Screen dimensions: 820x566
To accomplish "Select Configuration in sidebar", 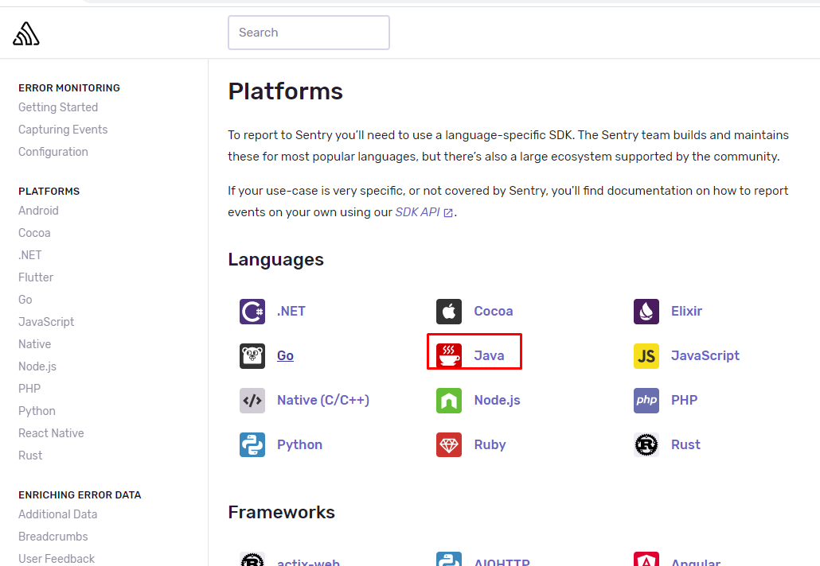I will tap(53, 152).
